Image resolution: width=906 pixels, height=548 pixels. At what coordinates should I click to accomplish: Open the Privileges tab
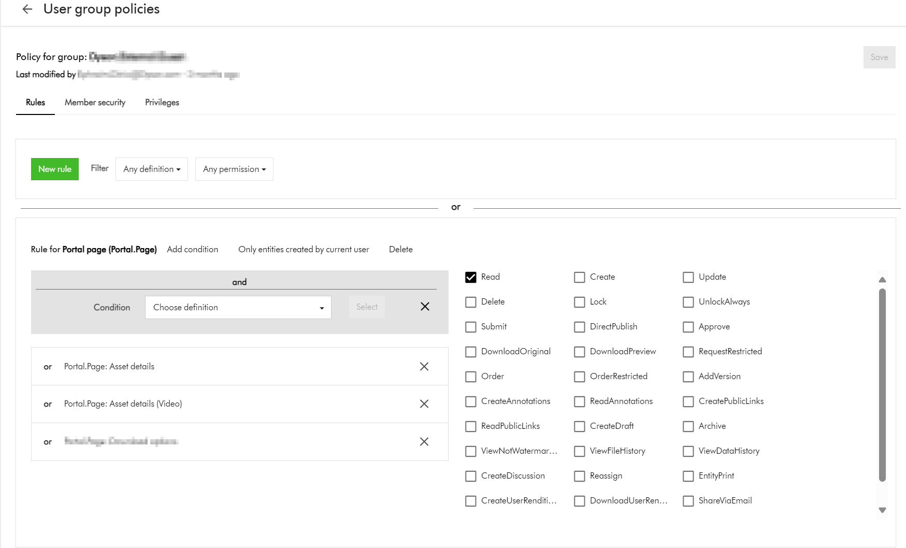162,103
